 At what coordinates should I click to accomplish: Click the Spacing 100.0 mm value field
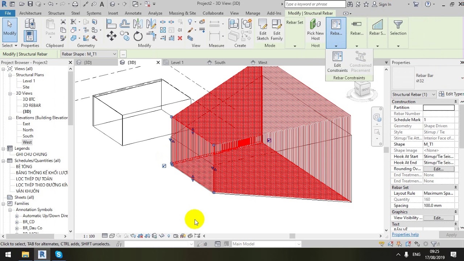[439, 206]
